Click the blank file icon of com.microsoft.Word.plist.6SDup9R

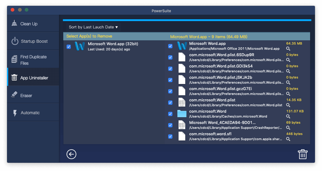click(182, 57)
